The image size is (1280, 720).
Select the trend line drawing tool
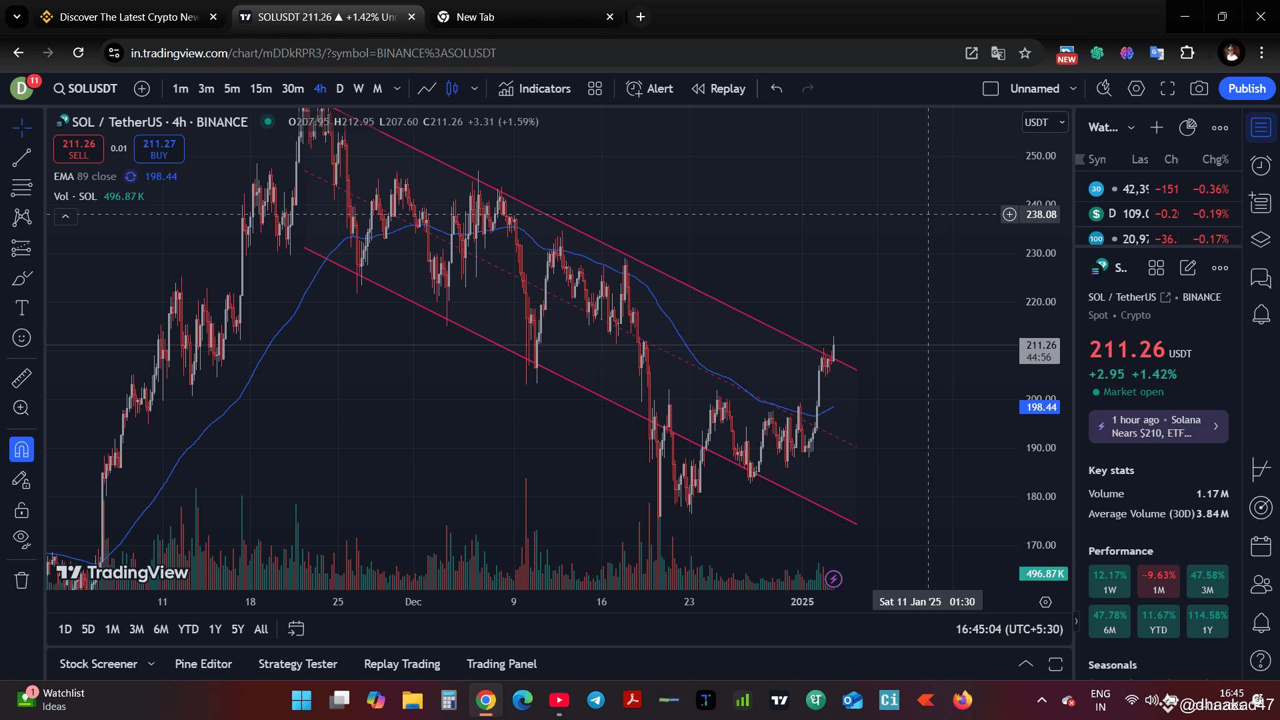tap(21, 157)
